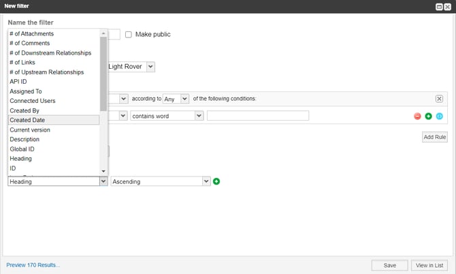The width and height of the screenshot is (456, 274).
Task: Open the Preview 170 Results link
Action: coord(33,265)
